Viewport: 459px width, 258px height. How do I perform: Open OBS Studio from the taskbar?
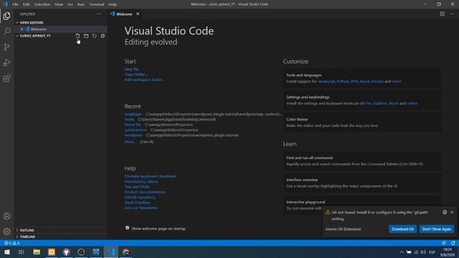tap(81, 252)
